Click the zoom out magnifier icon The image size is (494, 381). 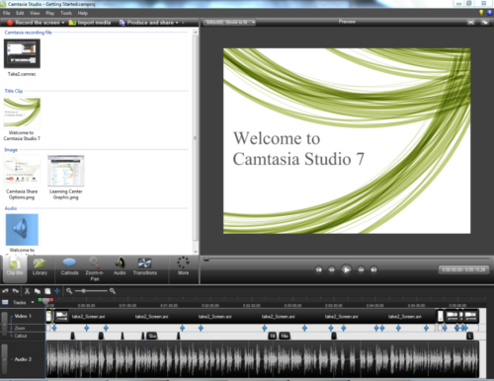point(69,291)
